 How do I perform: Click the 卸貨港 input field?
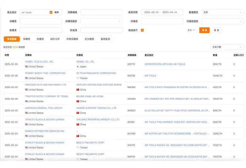point(101,30)
